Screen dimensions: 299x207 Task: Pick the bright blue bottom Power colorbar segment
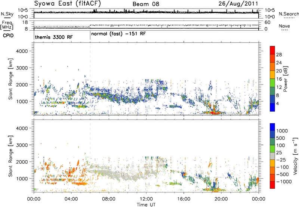pos(272,107)
